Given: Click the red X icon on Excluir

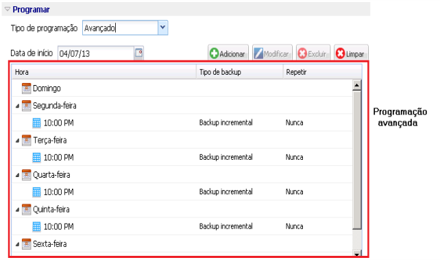Looking at the screenshot, I should coord(302,53).
